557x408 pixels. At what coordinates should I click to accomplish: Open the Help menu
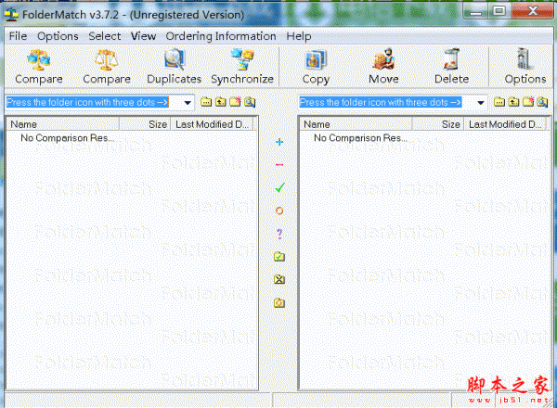299,36
